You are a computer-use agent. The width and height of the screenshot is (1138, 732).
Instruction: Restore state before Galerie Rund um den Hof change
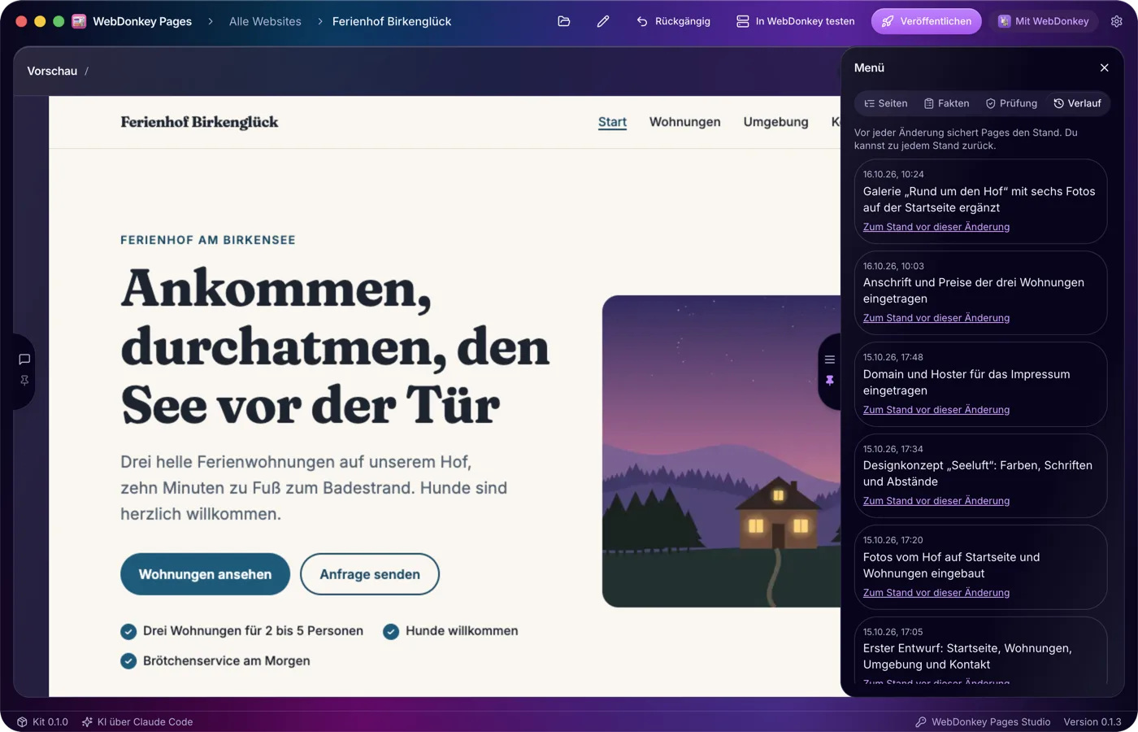pos(936,227)
